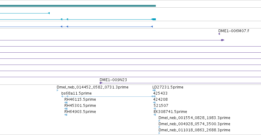Click the 521507 feature label
Viewport: 261px width, 135px height.
161,106
